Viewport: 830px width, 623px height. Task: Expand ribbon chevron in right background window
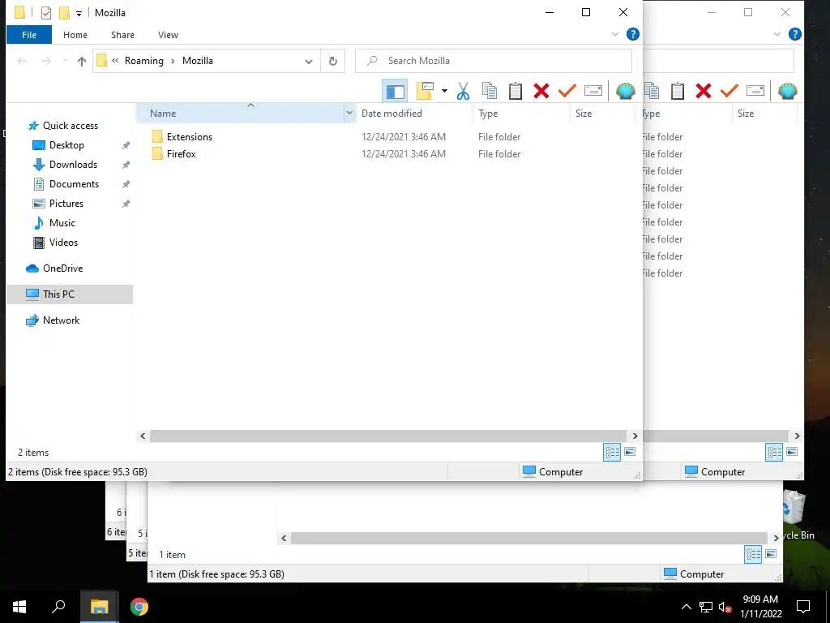[x=777, y=34]
